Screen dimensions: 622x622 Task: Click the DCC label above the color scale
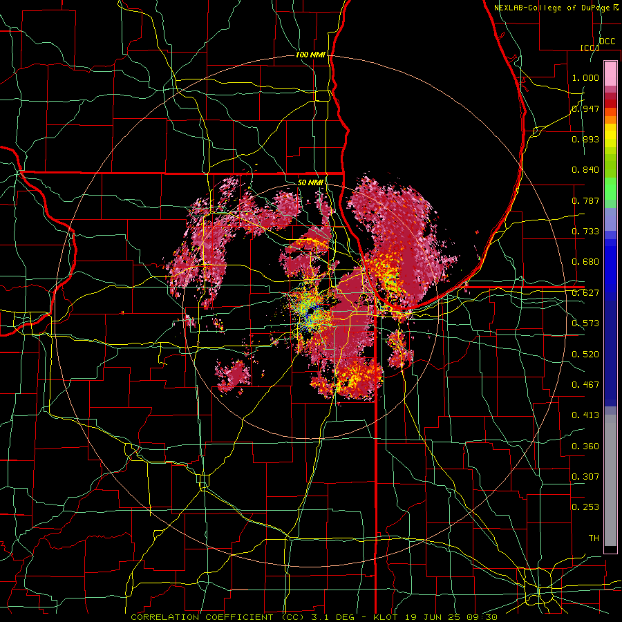pos(607,41)
